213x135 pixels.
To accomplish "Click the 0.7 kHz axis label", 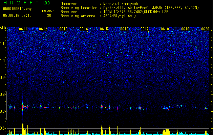I will (x=3, y=111).
